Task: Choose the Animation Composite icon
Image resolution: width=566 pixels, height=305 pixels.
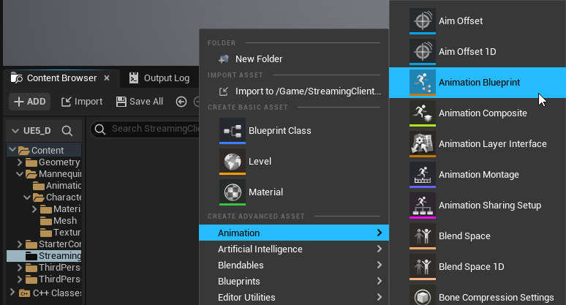Action: (422, 112)
